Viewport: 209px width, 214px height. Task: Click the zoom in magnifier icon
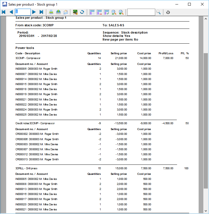click(x=121, y=12)
